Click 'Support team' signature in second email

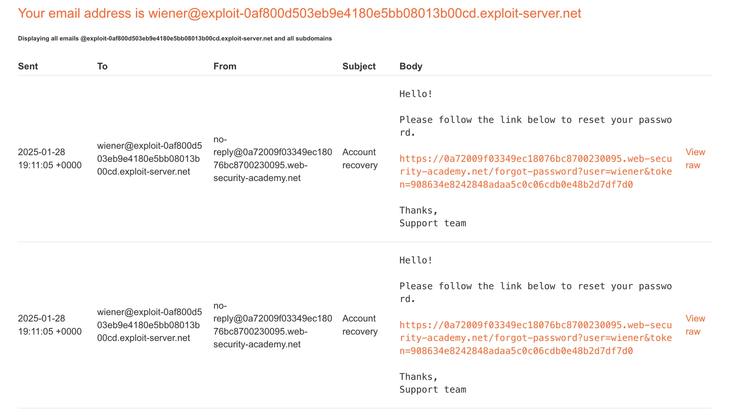click(x=433, y=390)
